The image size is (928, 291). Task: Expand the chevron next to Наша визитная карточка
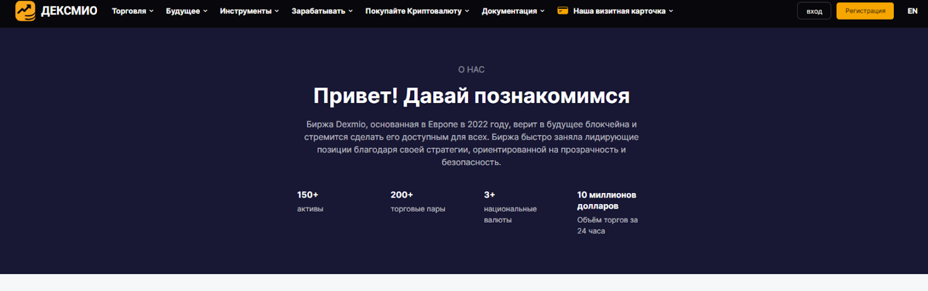[x=671, y=11]
